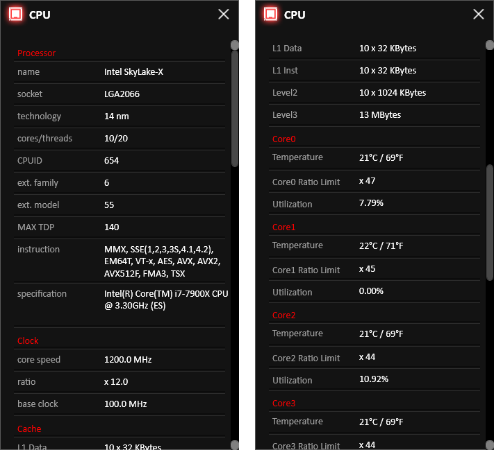
Task: Click Core3 Temperature value 21°C / 69°F
Action: [381, 422]
